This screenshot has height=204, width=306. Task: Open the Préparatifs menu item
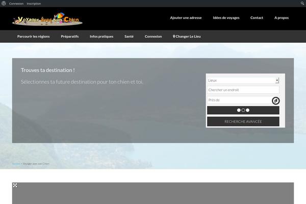pos(70,37)
